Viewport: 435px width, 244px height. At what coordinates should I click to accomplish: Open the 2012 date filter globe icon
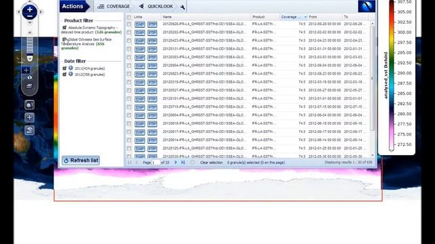(x=71, y=74)
